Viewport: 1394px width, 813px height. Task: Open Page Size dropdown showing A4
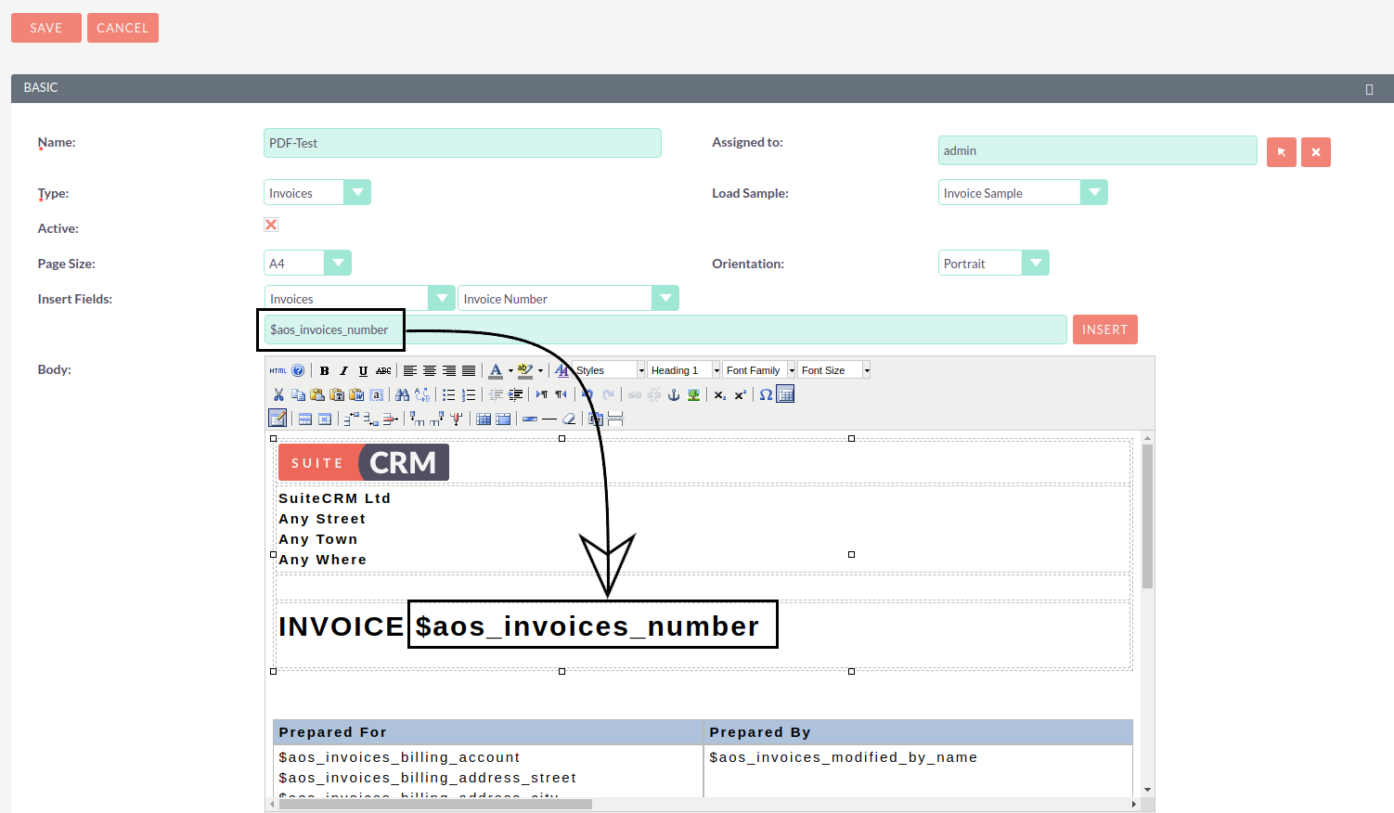[307, 263]
